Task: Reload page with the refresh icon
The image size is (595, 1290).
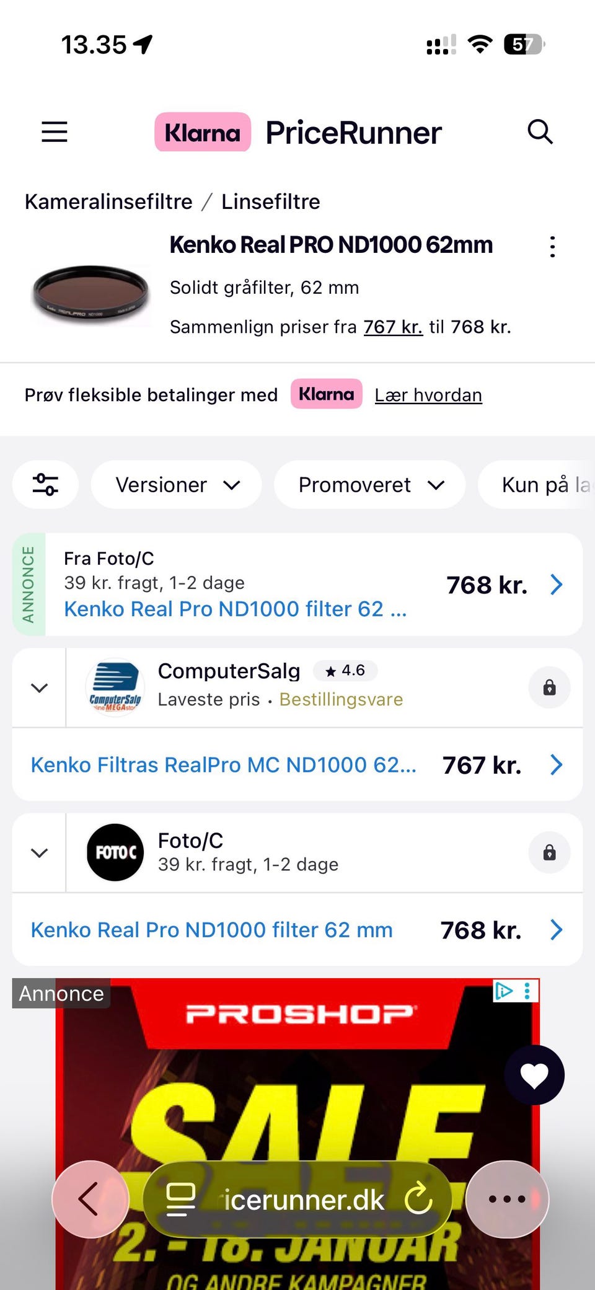Action: coord(418,1199)
